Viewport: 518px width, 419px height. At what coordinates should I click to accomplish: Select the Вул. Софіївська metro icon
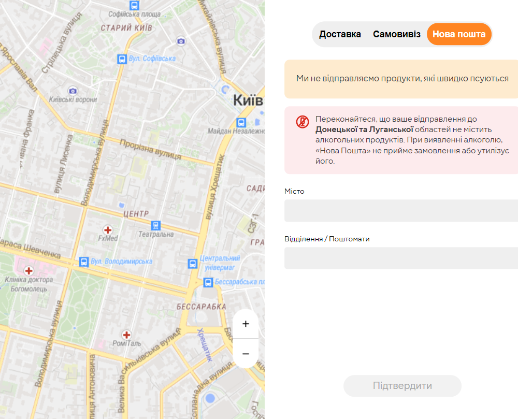click(x=121, y=59)
